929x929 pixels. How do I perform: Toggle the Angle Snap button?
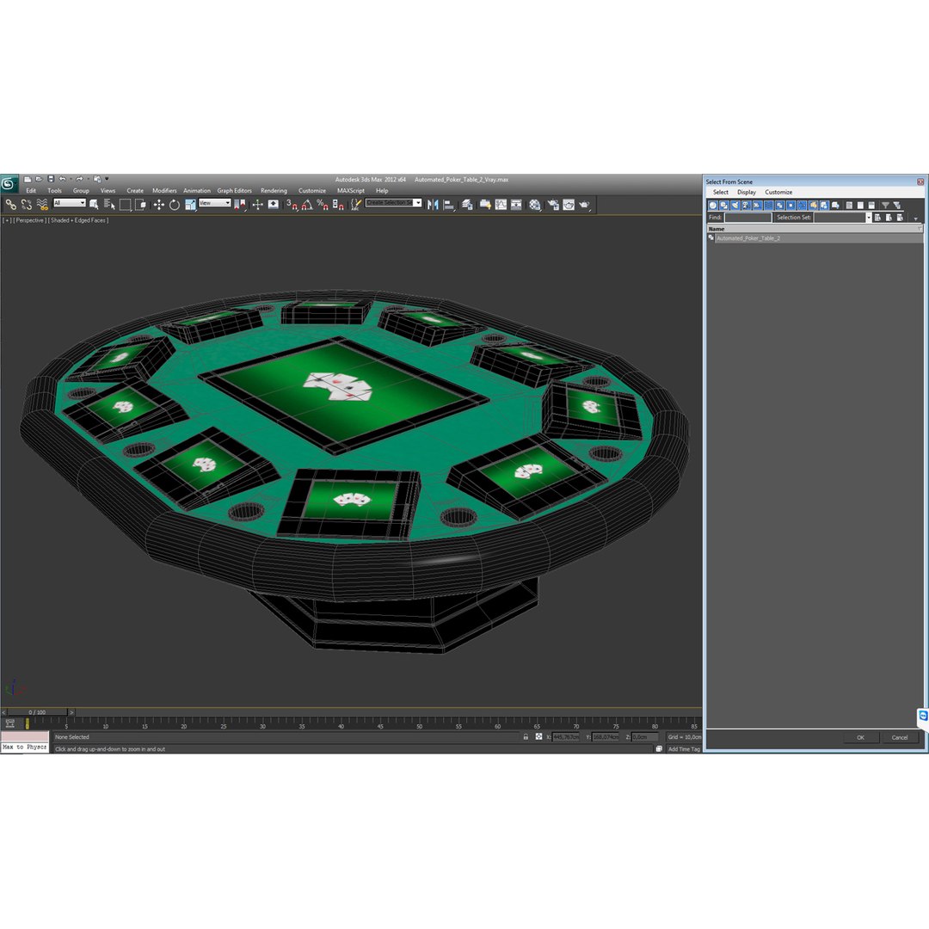click(x=307, y=205)
